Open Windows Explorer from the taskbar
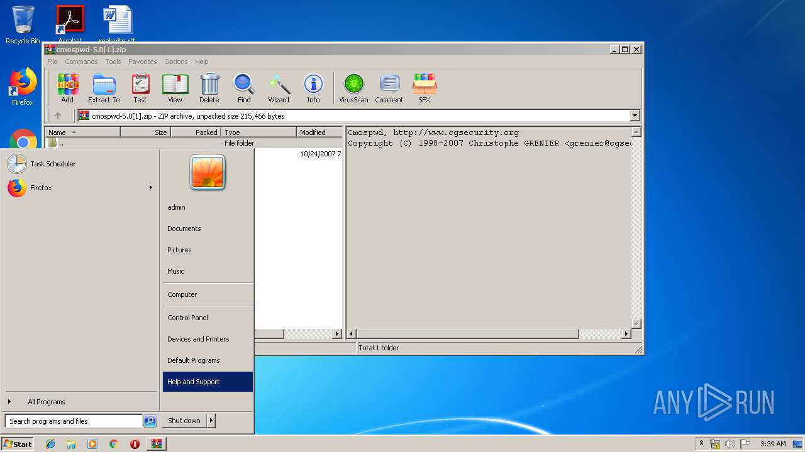 pos(71,444)
